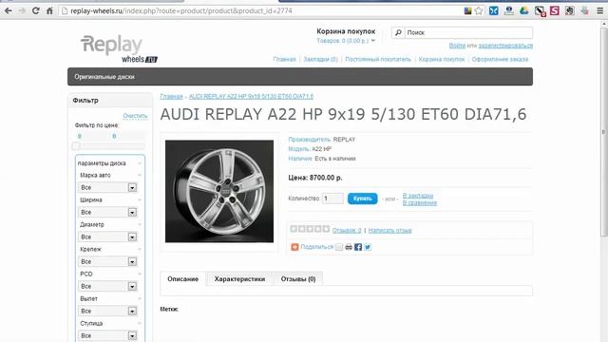Share the product on Twitter
This screenshot has height=342, width=608.
(x=368, y=247)
